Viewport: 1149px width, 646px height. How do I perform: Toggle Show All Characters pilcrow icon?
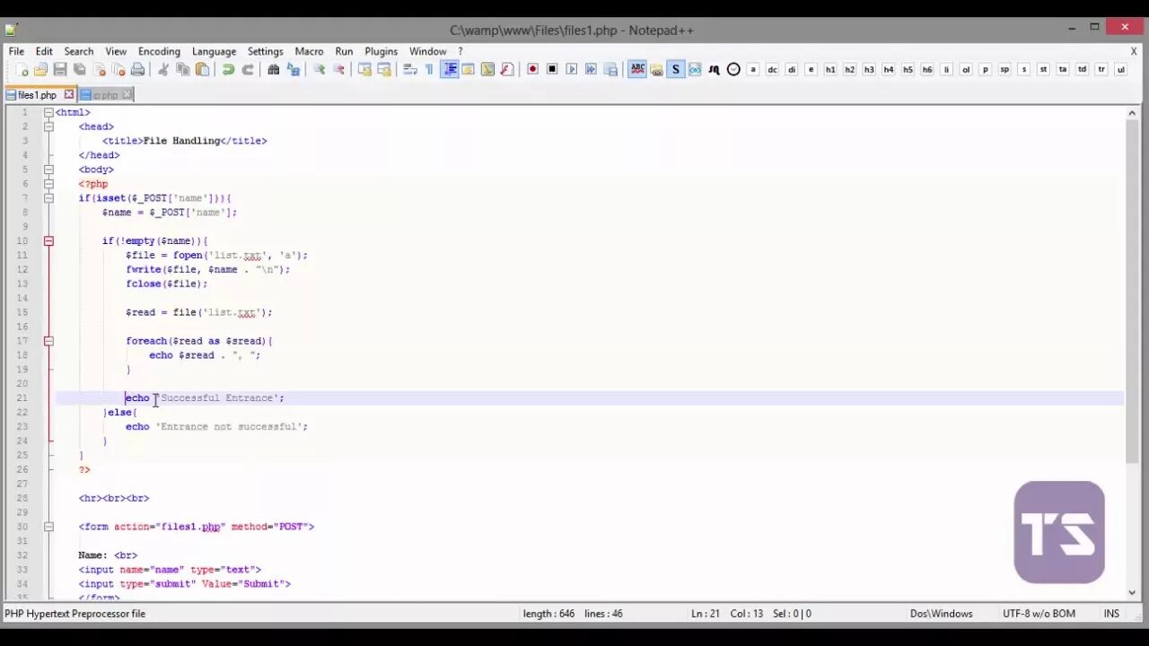click(x=429, y=69)
